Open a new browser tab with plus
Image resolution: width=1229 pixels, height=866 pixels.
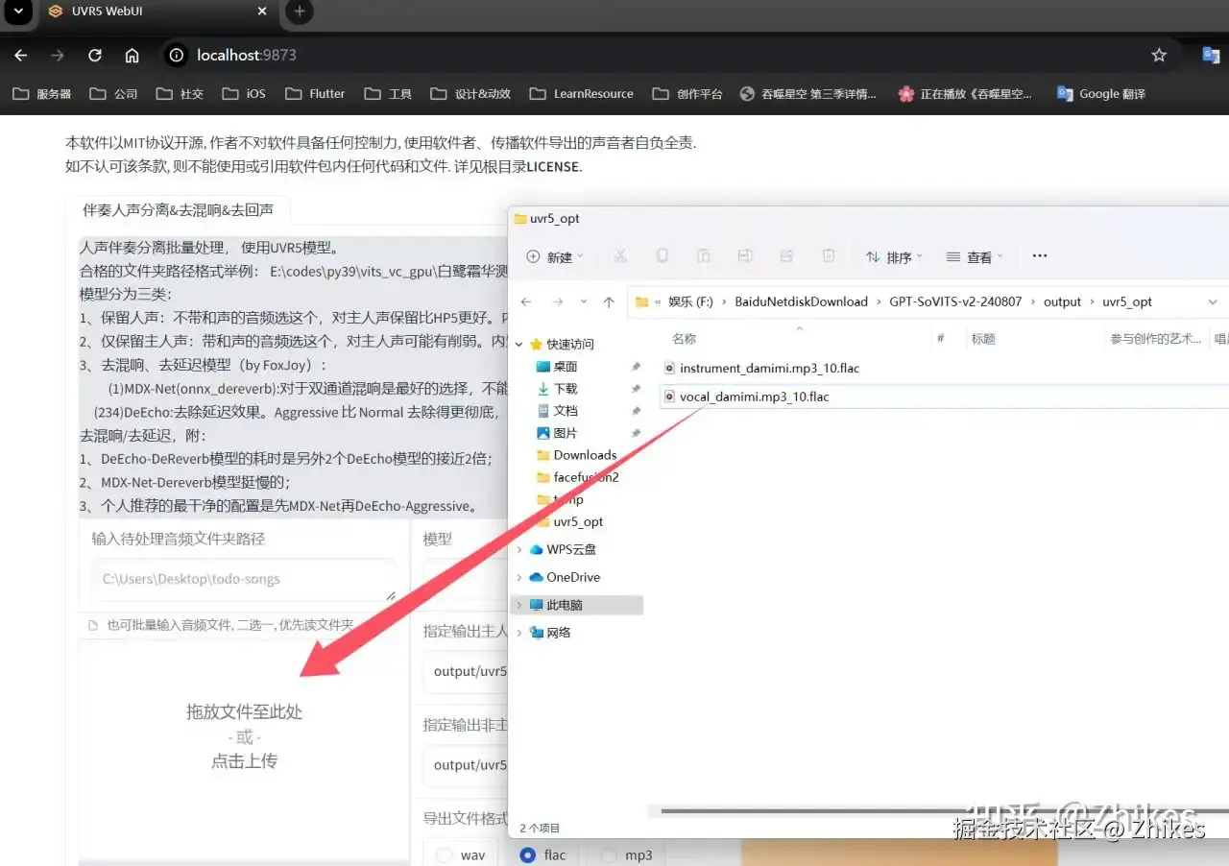point(300,12)
